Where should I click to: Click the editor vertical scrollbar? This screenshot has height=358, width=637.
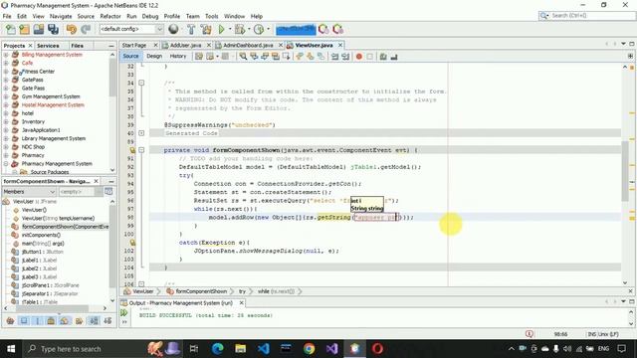(x=625, y=170)
